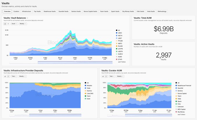The width and height of the screenshot is (197, 120).
Task: Open Felix Vaults tab
Action: pos(140,11)
